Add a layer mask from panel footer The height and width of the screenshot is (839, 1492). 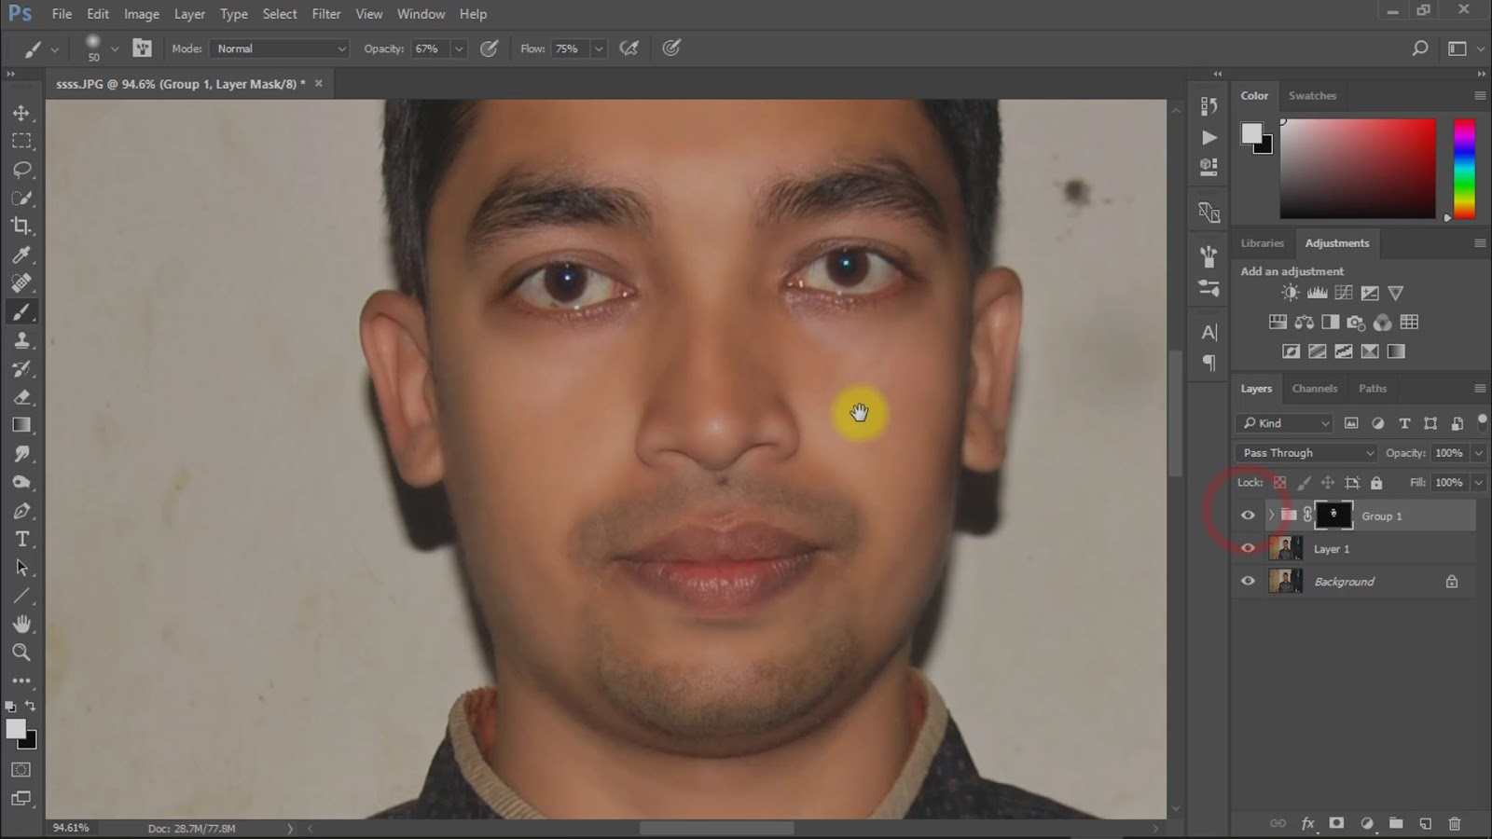pos(1336,823)
